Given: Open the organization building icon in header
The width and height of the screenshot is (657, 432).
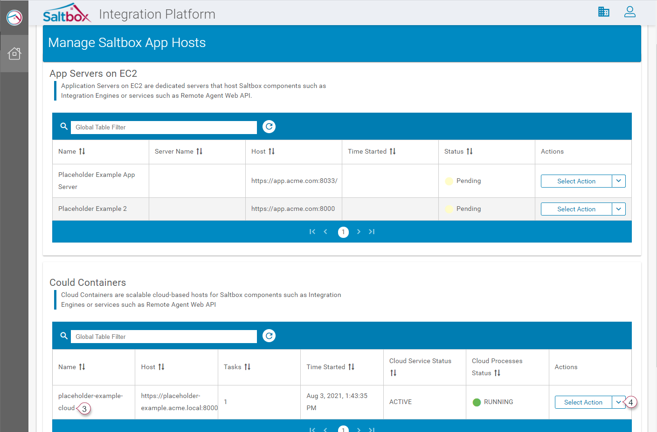Looking at the screenshot, I should (604, 12).
